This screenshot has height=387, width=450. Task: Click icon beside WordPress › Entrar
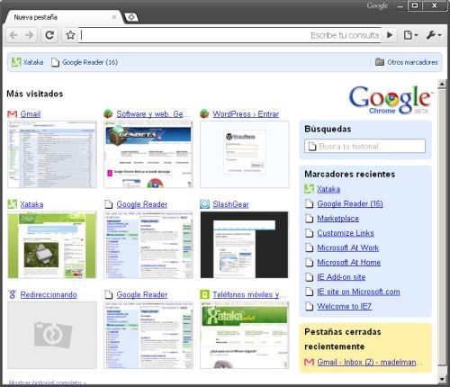pyautogui.click(x=204, y=114)
